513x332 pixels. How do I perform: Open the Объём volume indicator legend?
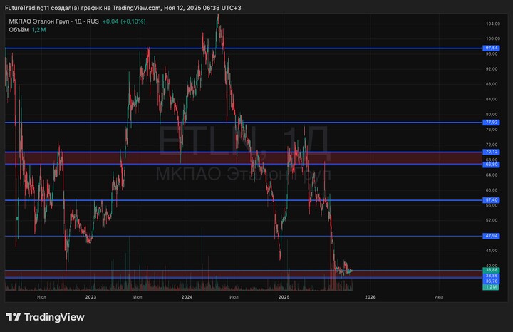click(x=18, y=31)
